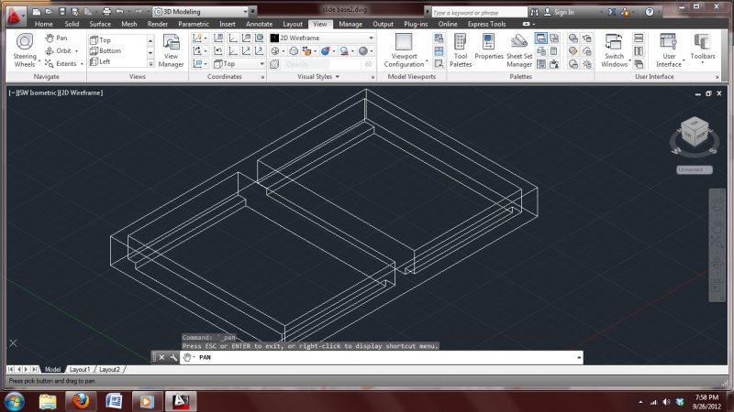Click the Open file icon
Image resolution: width=734 pixels, height=412 pixels.
click(49, 12)
